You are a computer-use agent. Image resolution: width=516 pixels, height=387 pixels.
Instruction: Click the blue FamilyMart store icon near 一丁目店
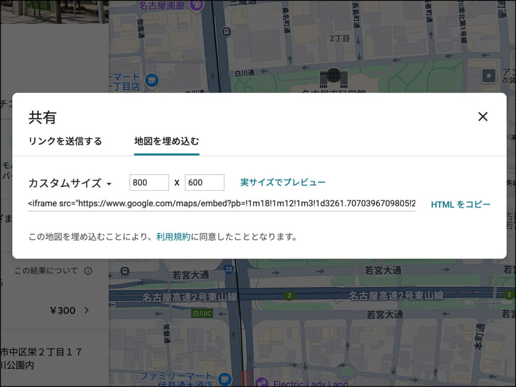(151, 80)
